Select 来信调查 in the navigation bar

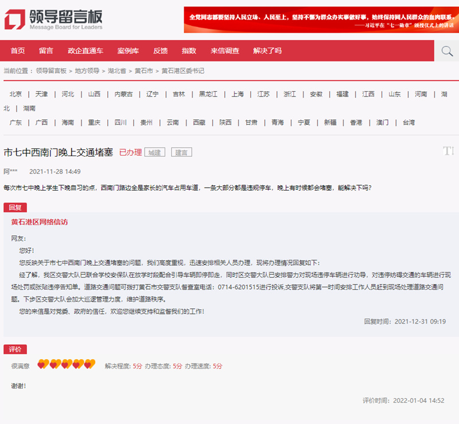225,51
